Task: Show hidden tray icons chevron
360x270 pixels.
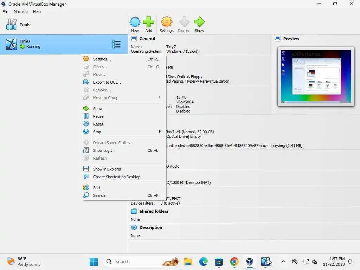Action: point(283,262)
